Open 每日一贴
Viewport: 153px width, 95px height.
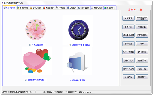(142, 69)
